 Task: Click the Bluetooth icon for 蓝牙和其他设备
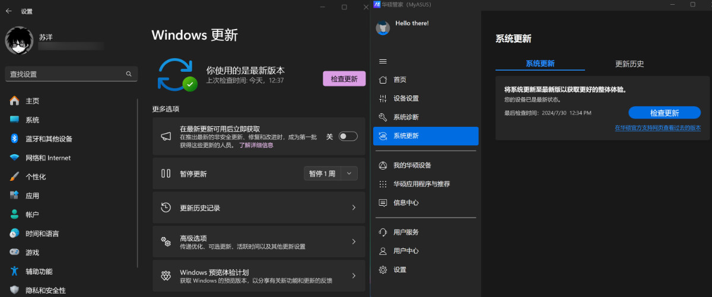(x=14, y=139)
